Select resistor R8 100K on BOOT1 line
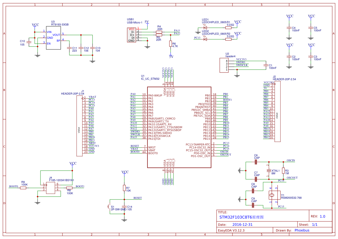 click(x=69, y=188)
